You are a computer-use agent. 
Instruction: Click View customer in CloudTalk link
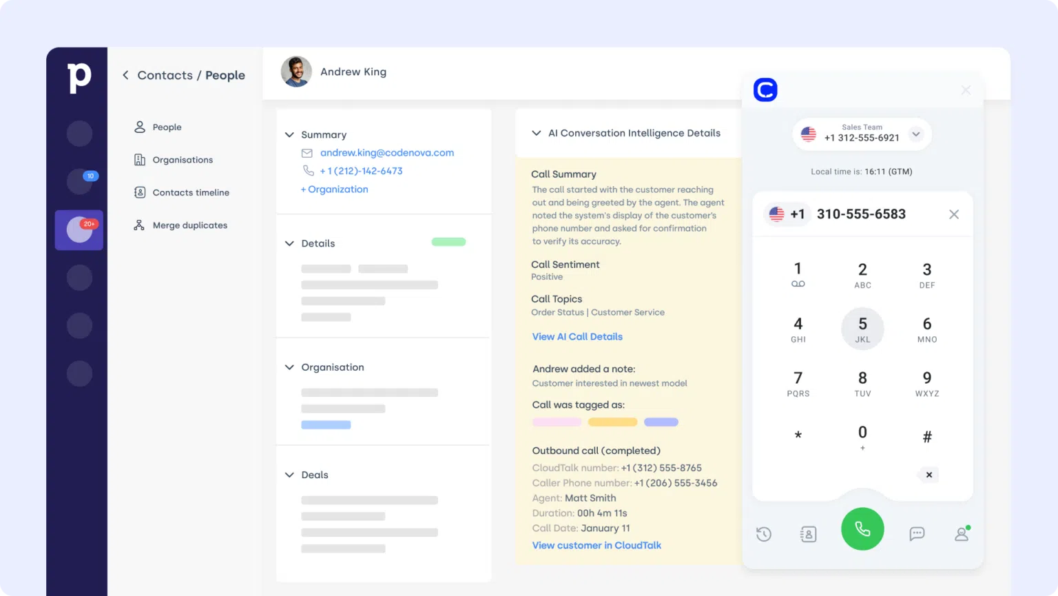pyautogui.click(x=596, y=545)
